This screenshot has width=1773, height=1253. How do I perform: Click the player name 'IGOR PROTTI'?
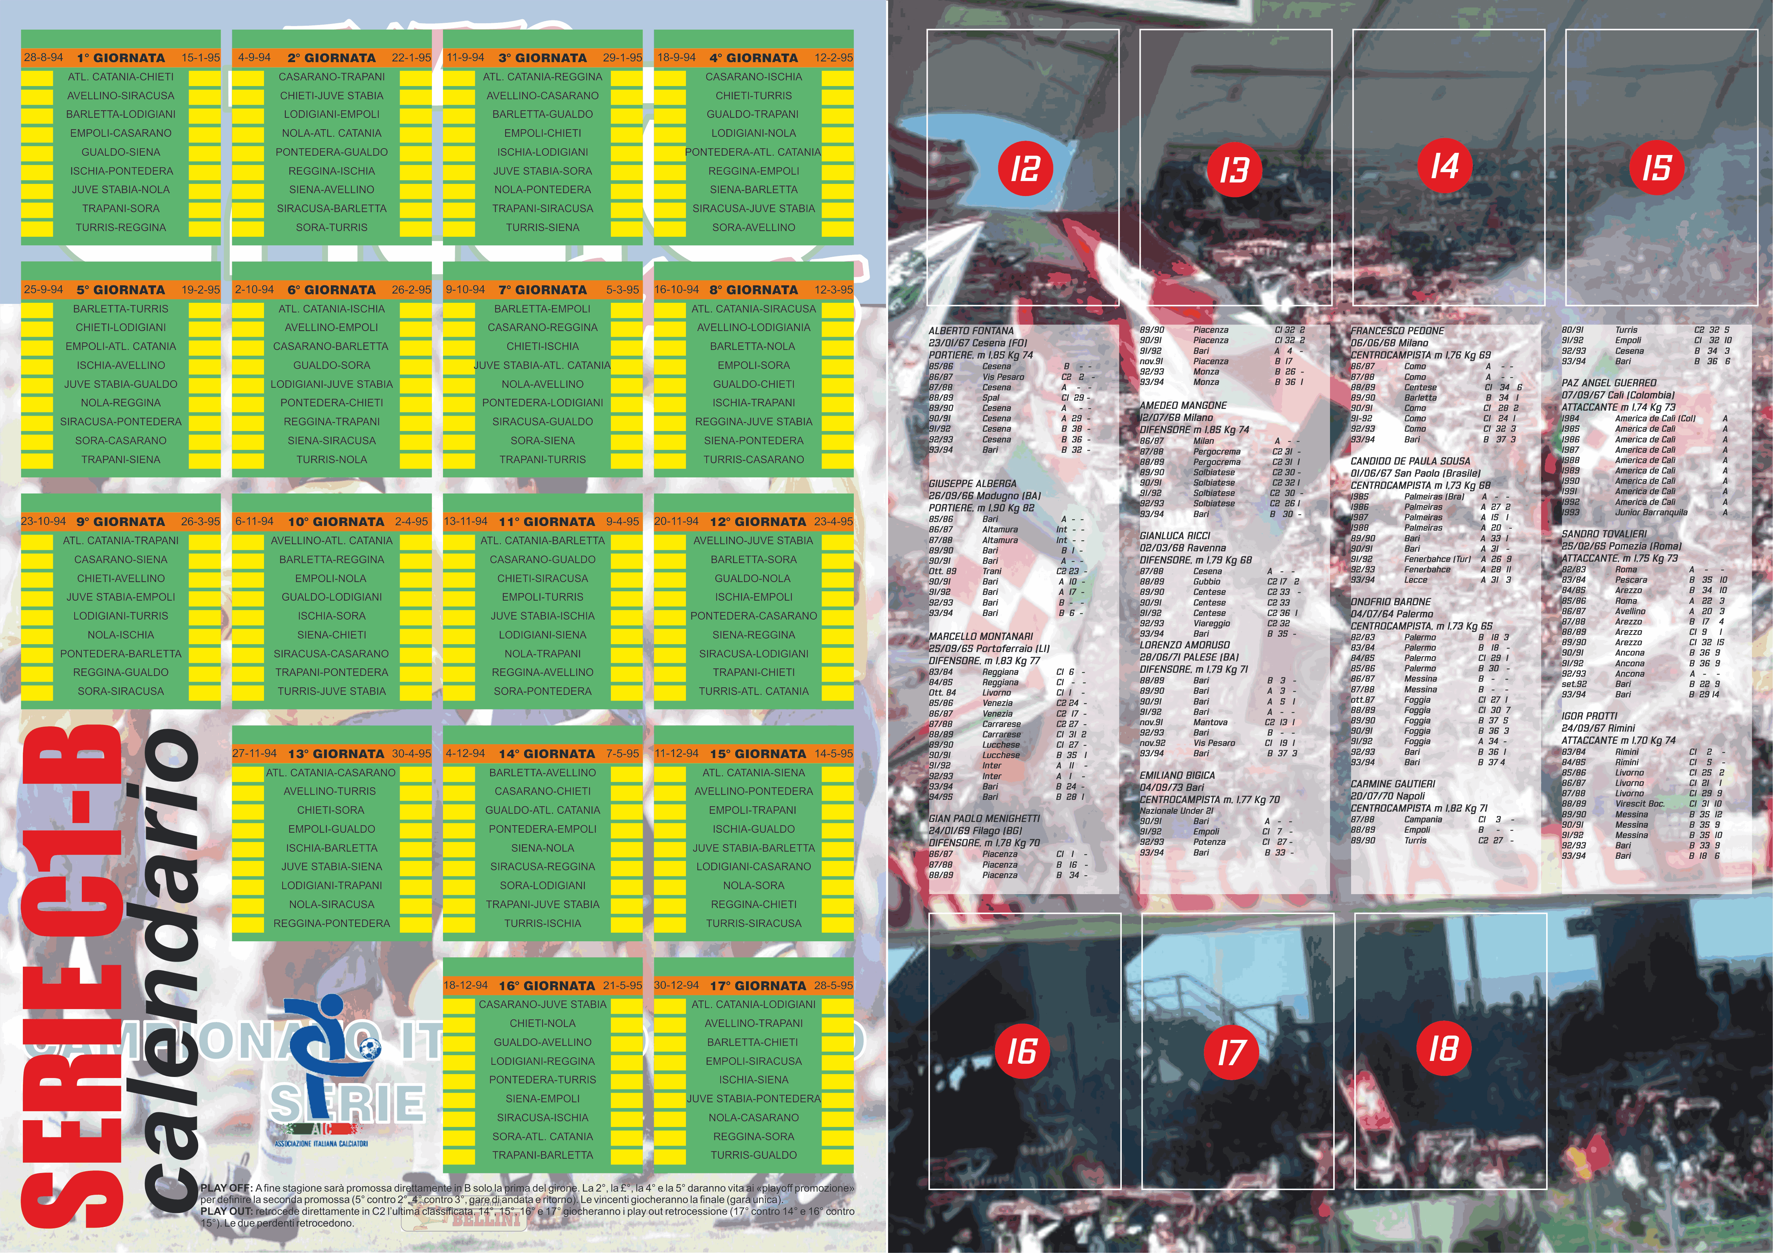[1589, 716]
